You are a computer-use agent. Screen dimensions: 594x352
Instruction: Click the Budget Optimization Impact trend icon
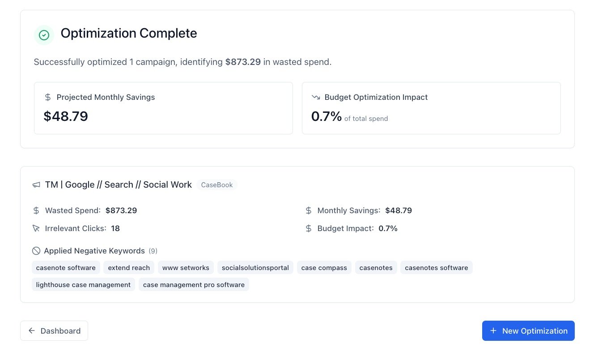[x=316, y=97]
